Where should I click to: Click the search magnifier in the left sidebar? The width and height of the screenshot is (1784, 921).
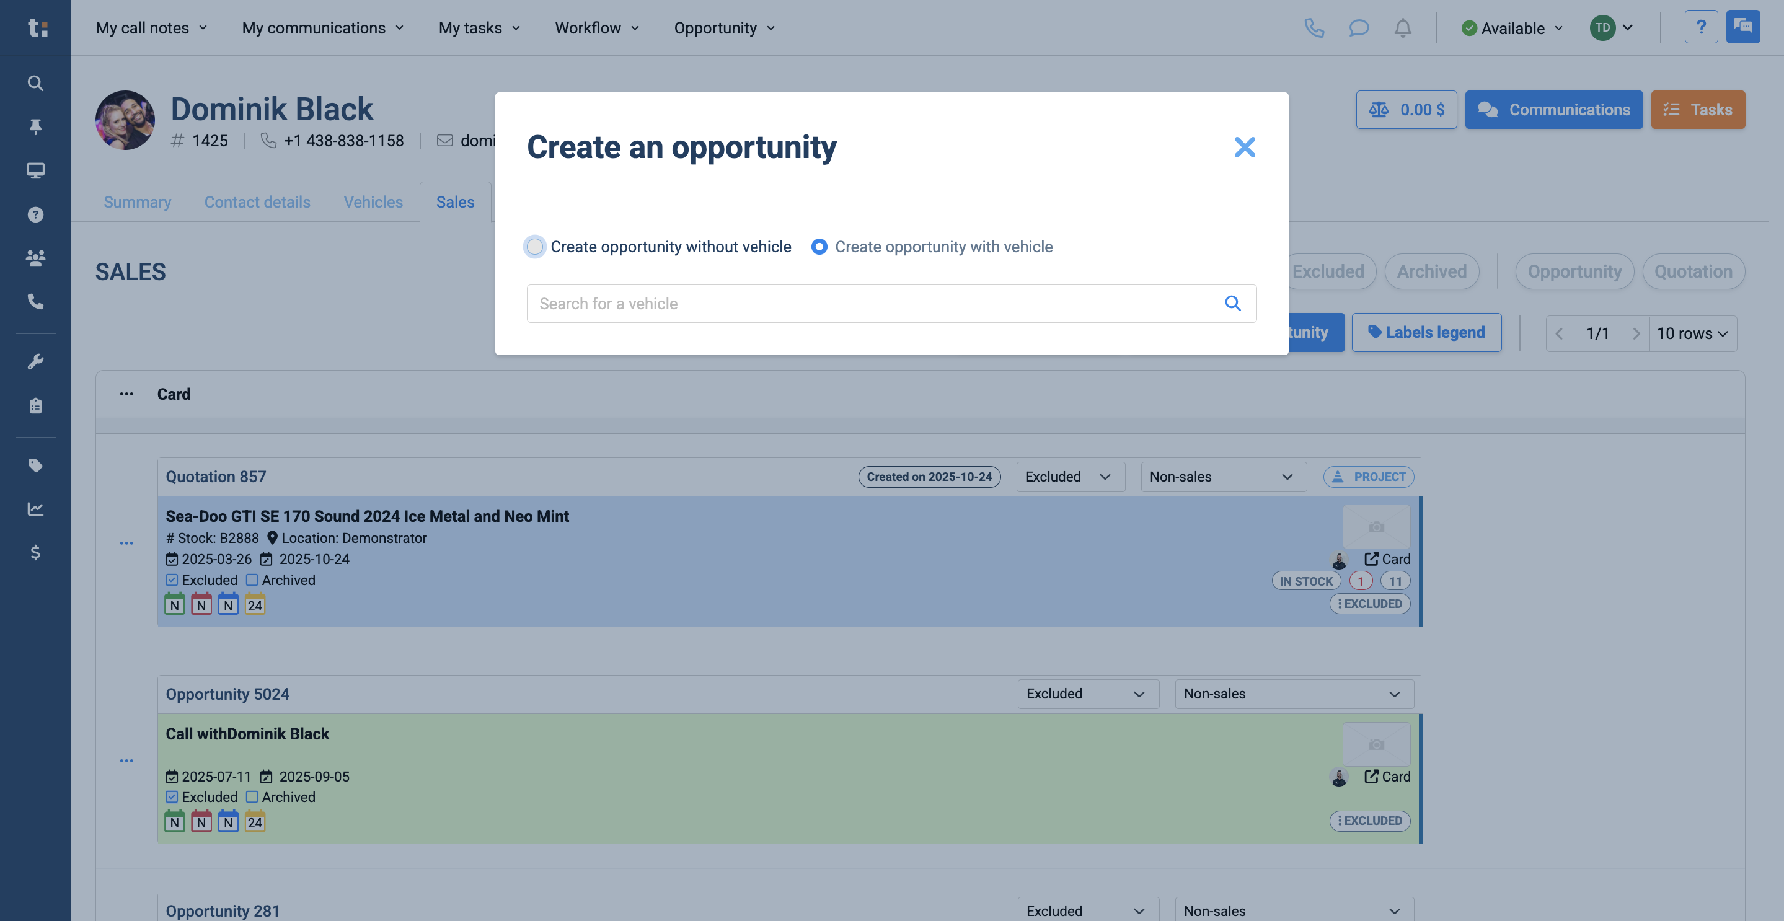35,84
